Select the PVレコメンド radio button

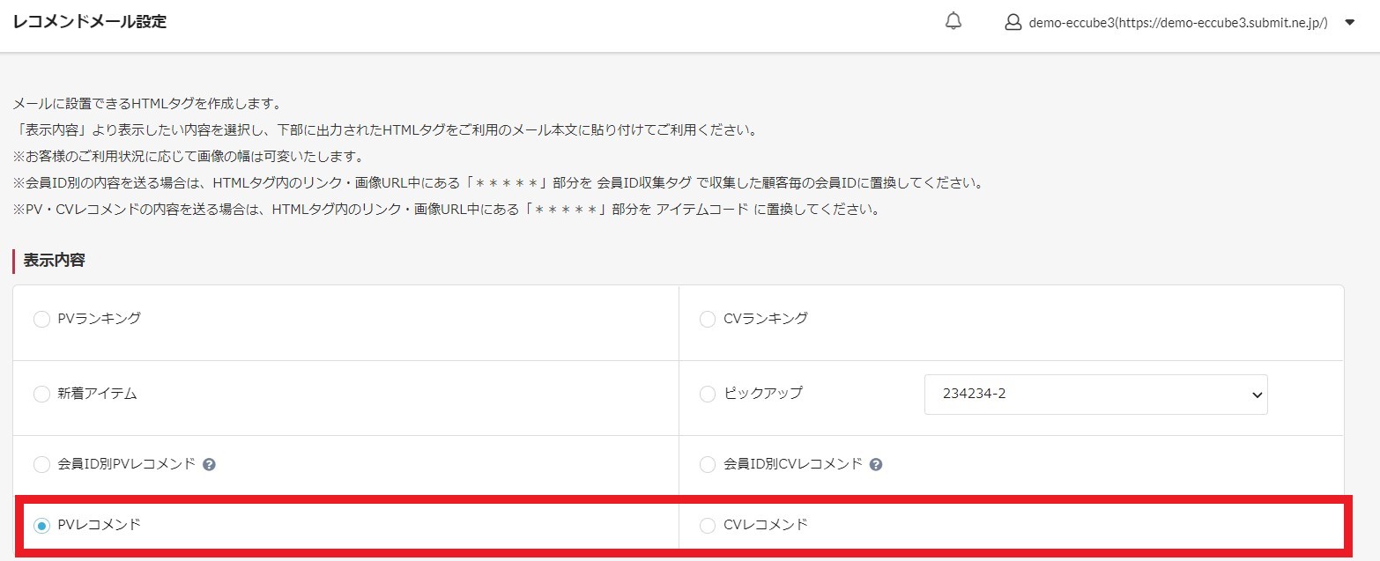pos(41,525)
